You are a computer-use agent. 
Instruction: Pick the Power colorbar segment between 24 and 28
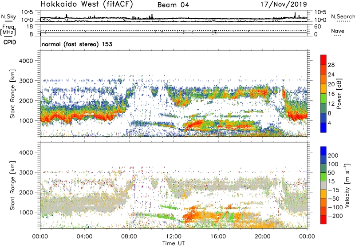[323, 69]
